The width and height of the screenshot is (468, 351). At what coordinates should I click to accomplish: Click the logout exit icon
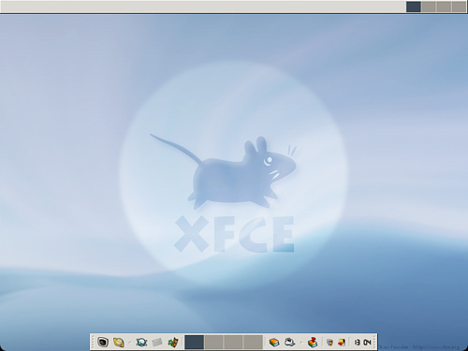point(342,343)
